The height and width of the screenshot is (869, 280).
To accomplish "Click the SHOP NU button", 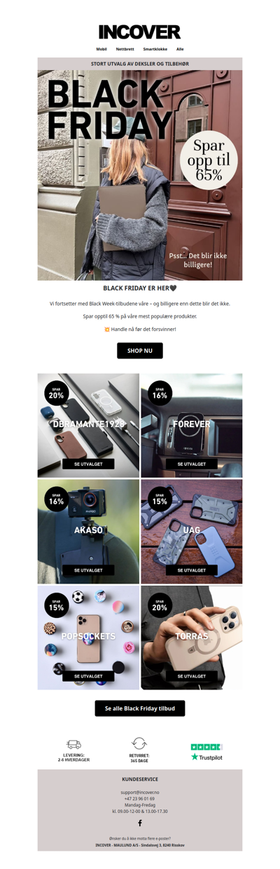I will [140, 351].
